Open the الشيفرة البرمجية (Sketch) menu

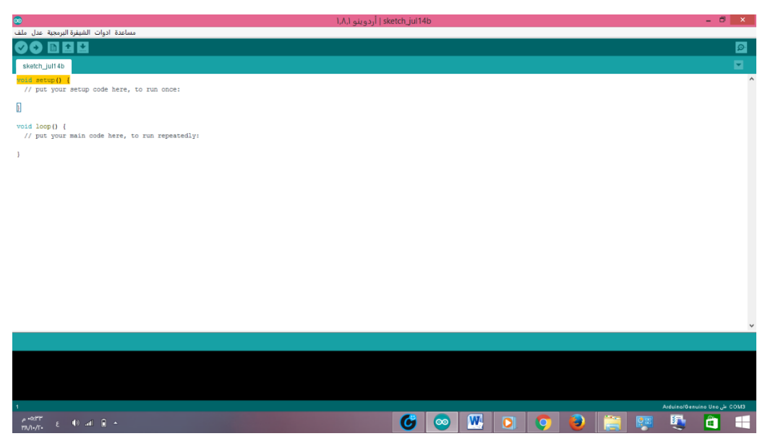[70, 33]
